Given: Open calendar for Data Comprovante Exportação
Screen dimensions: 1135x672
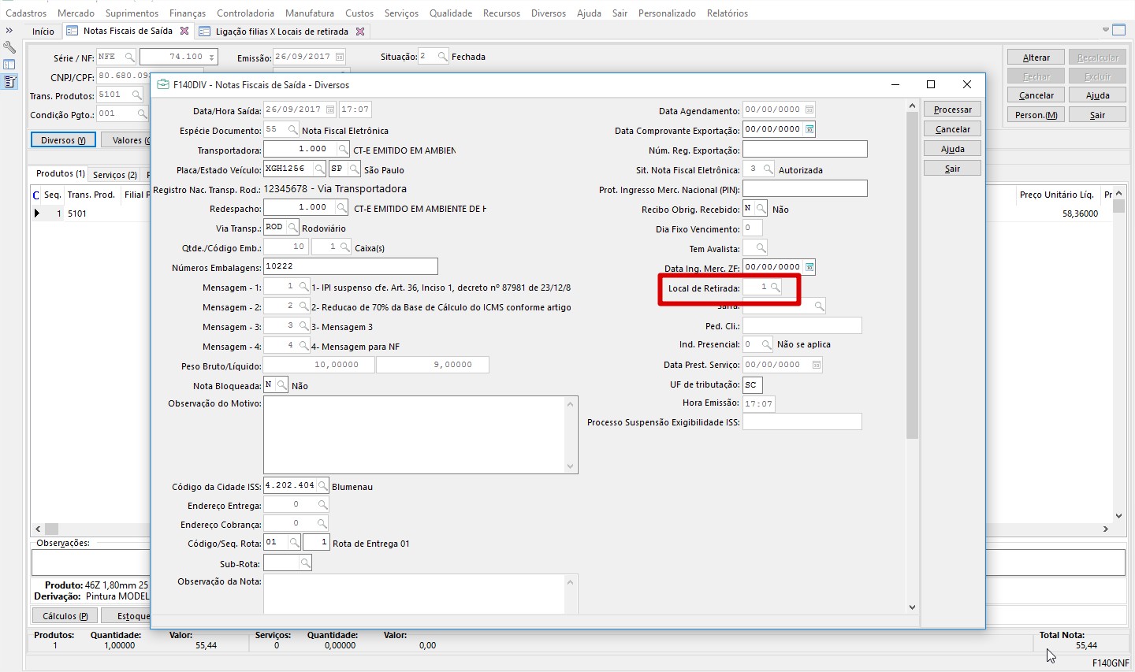Looking at the screenshot, I should pyautogui.click(x=809, y=130).
